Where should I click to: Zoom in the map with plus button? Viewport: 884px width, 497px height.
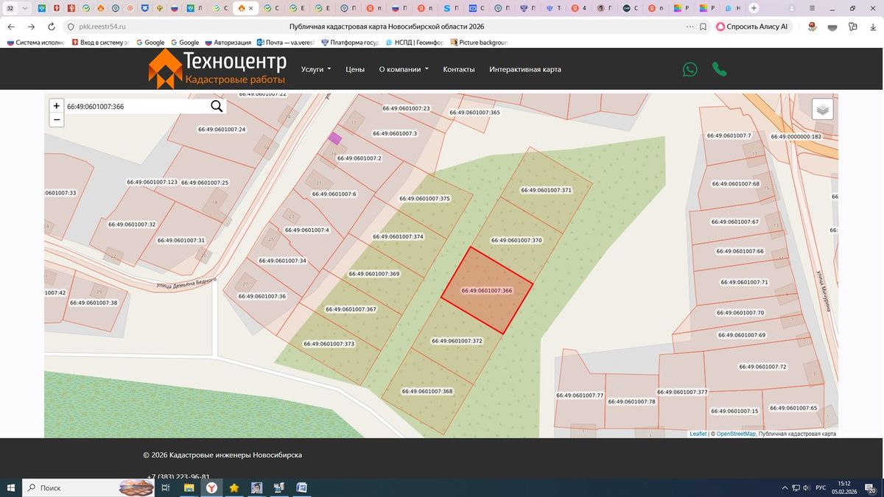pos(57,106)
